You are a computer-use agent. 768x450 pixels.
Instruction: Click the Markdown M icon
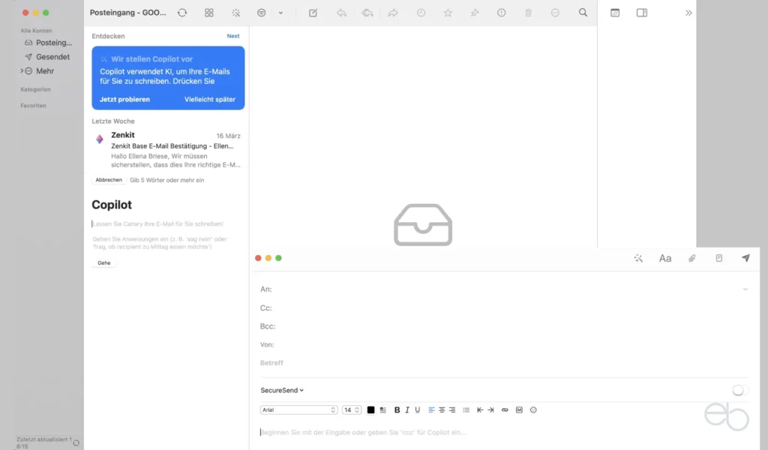click(x=519, y=409)
